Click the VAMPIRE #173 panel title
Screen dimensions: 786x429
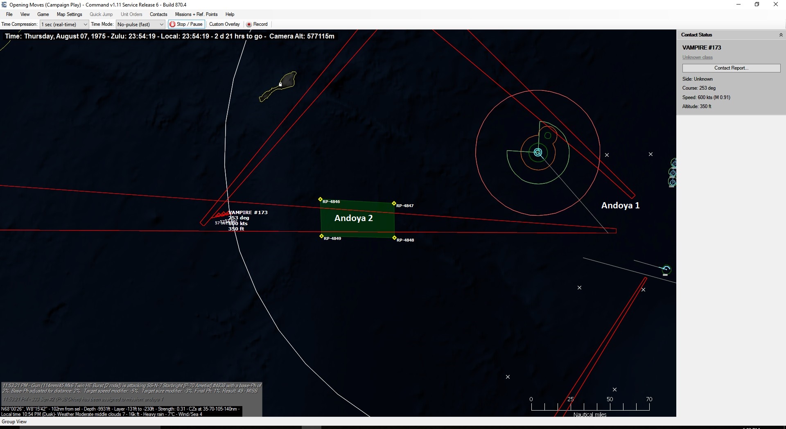(x=701, y=47)
